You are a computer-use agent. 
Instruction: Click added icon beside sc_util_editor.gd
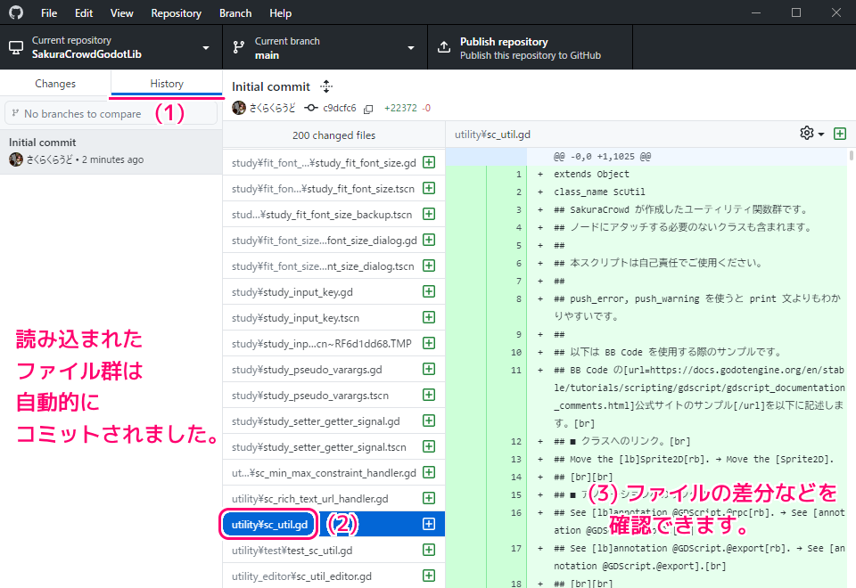tap(429, 576)
